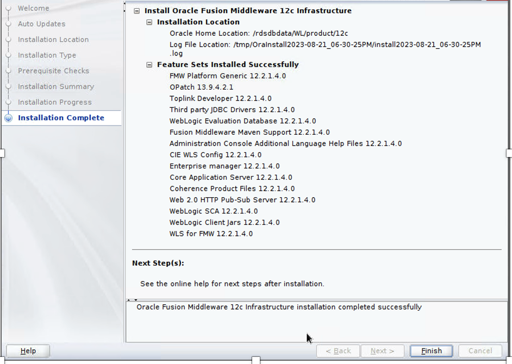Select Third party JDBC Drivers row

[x=232, y=110]
